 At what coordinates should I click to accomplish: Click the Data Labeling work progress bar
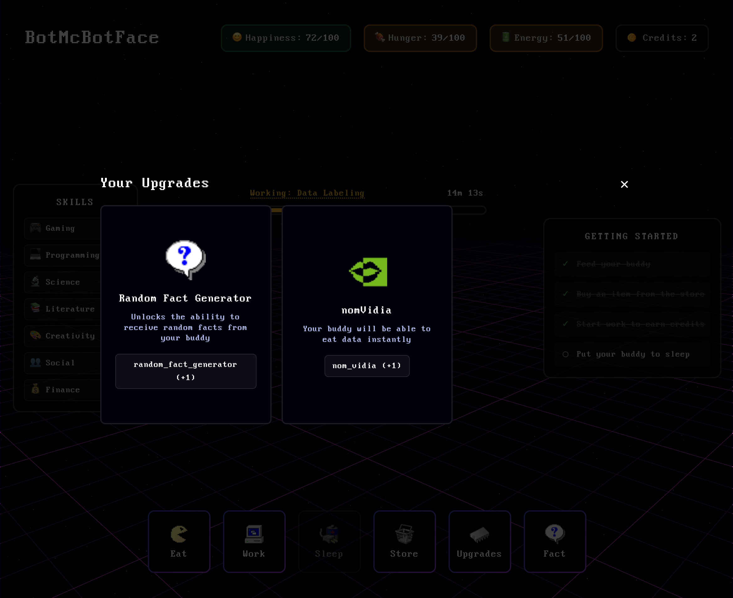click(469, 210)
